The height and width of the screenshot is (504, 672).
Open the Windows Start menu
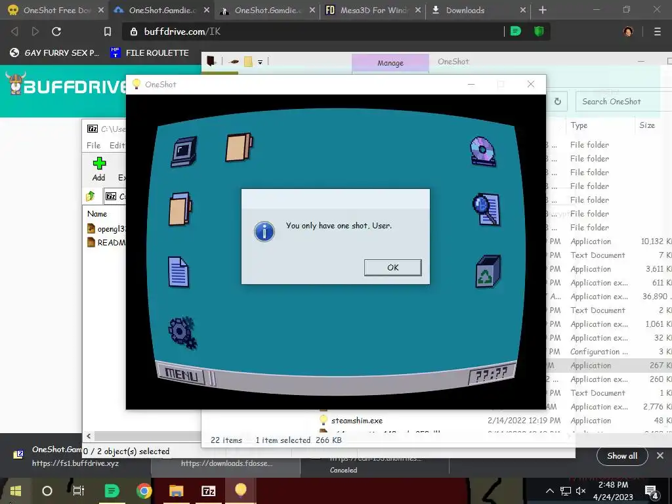[16, 491]
